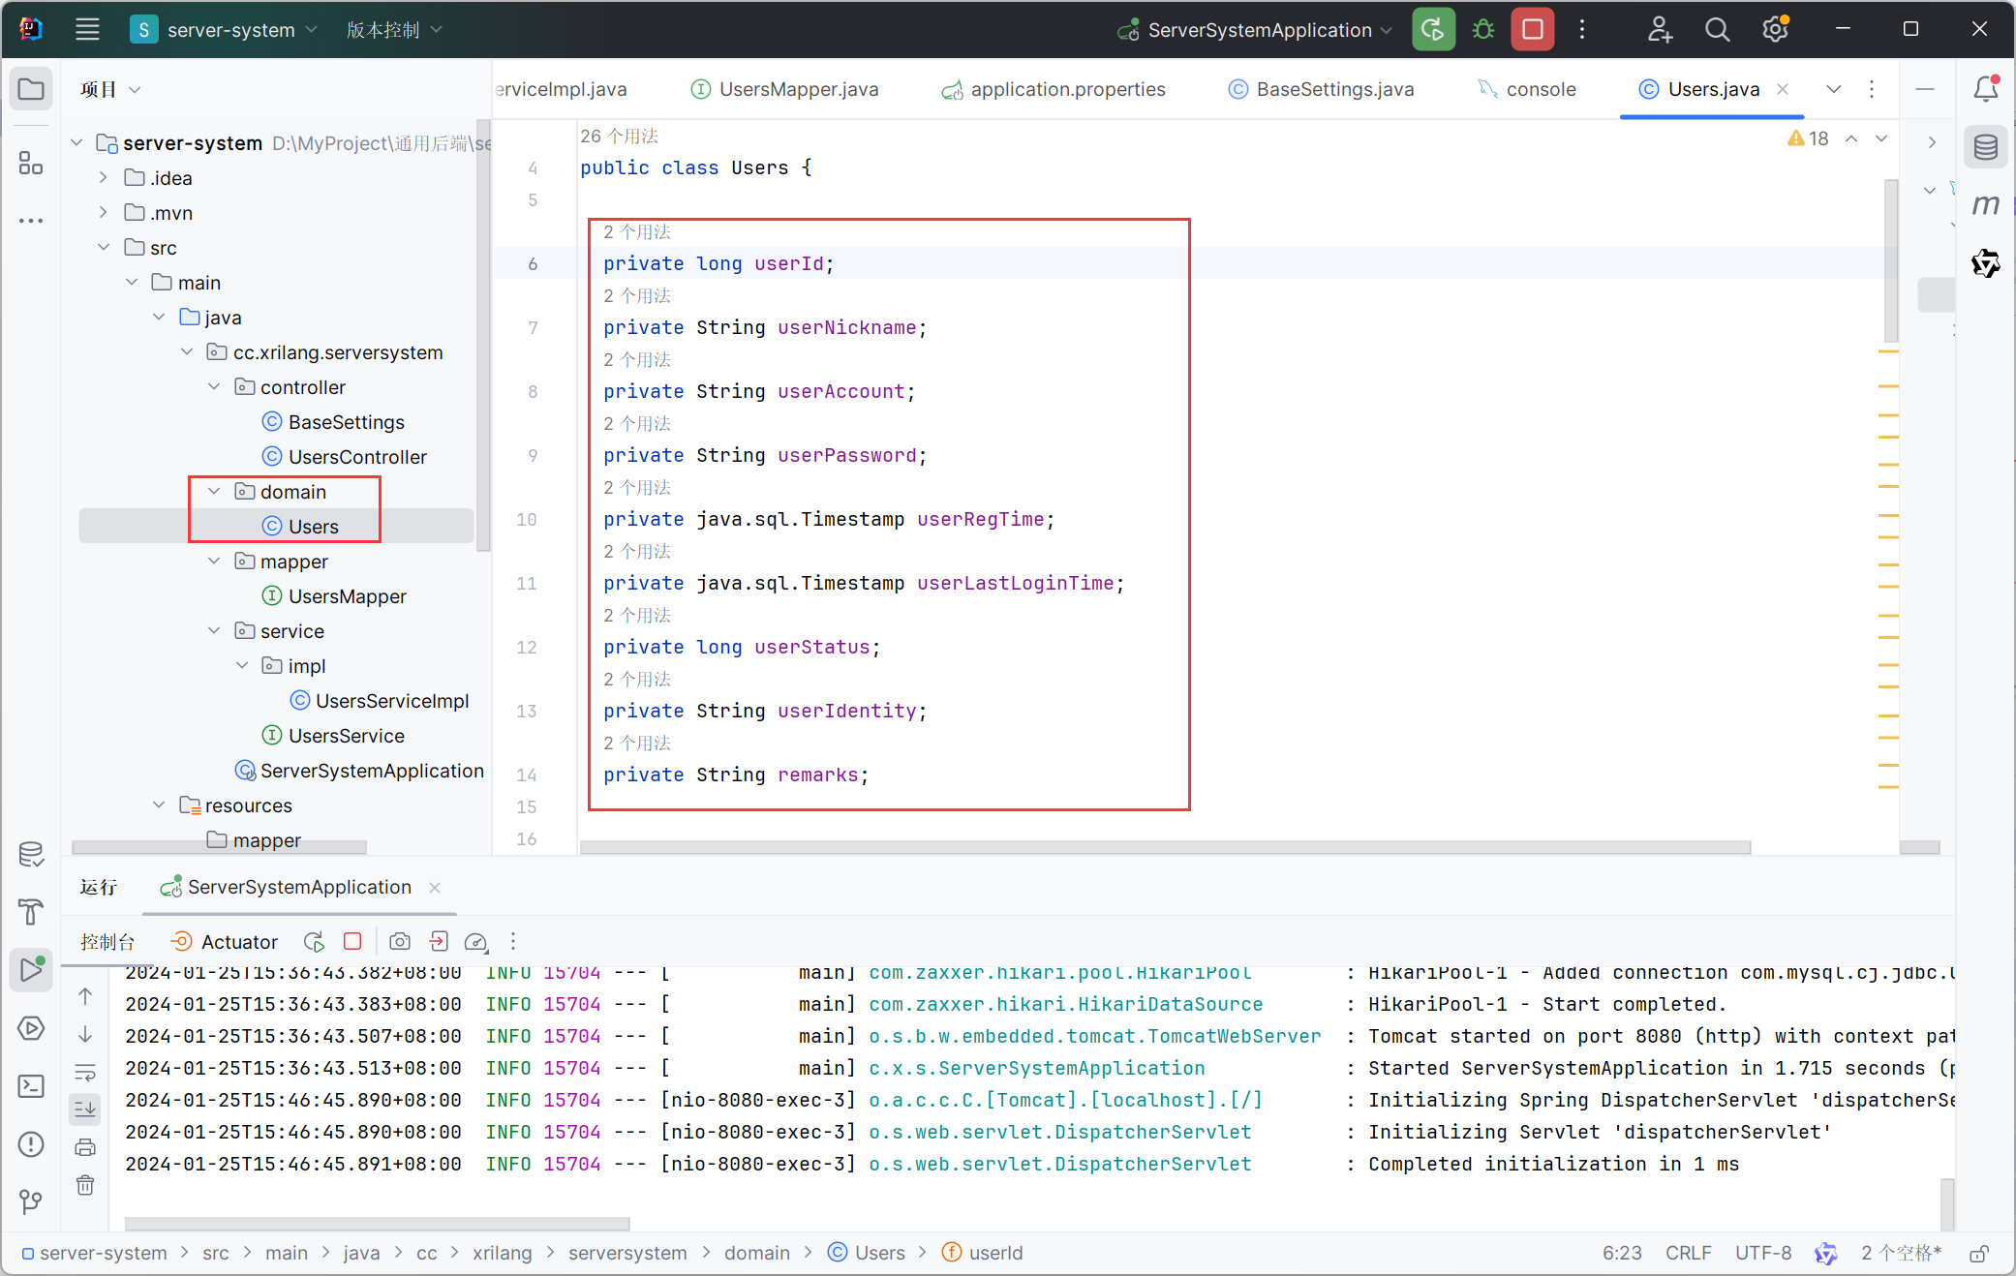The height and width of the screenshot is (1276, 2016).
Task: Expand the .mvn folder
Action: [x=103, y=213]
